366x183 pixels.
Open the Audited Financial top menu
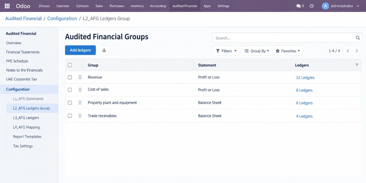(x=185, y=6)
